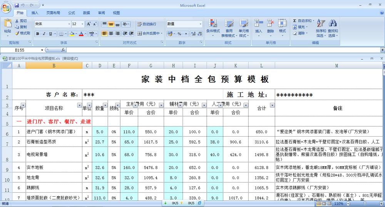Click the red font color swatch button
The width and height of the screenshot is (385, 207).
[81, 34]
